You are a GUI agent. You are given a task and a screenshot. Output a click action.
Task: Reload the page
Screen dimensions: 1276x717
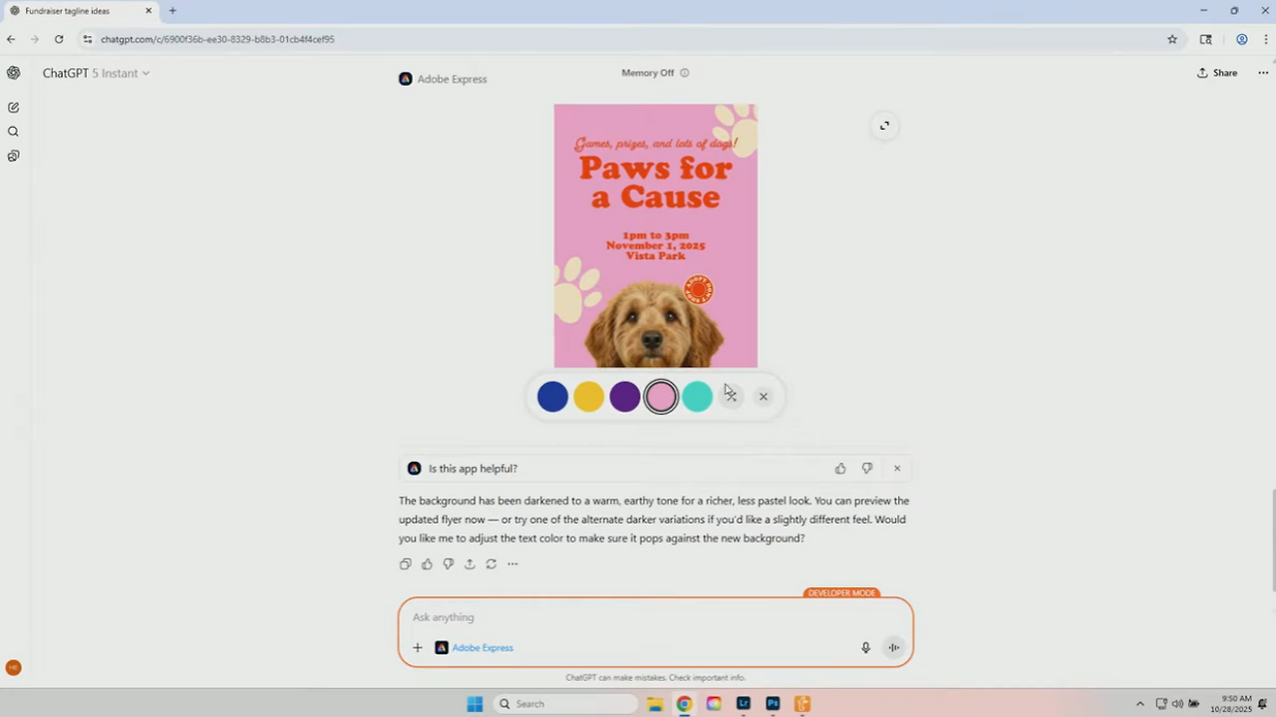tap(59, 39)
